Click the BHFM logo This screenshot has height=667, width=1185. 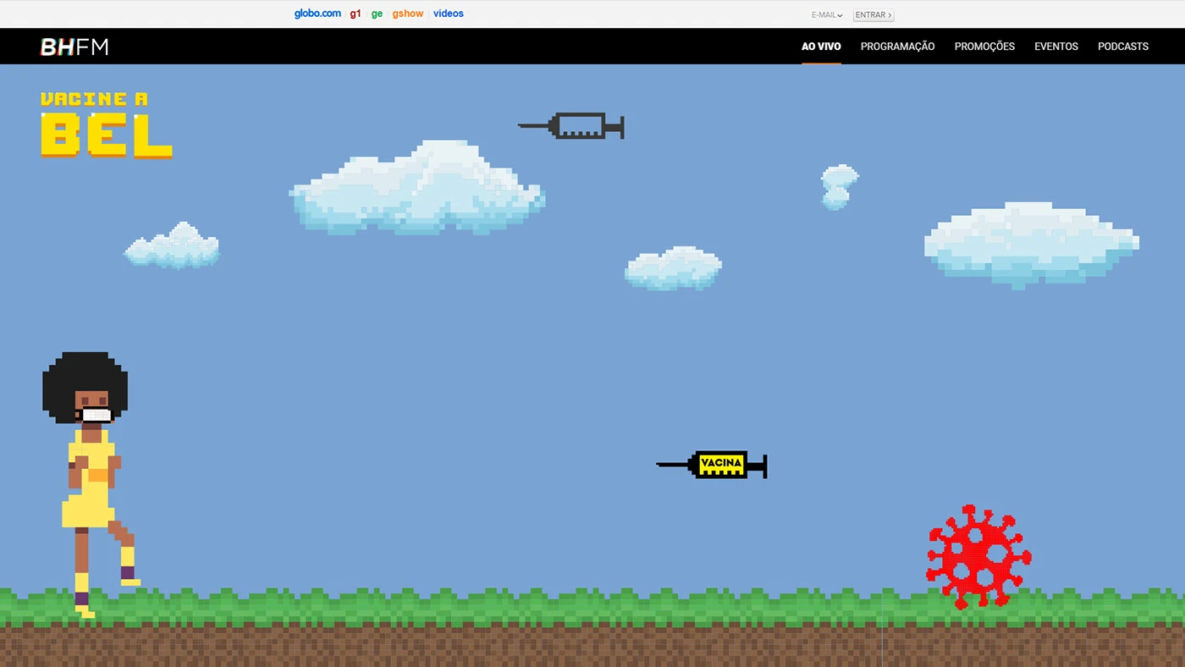74,47
